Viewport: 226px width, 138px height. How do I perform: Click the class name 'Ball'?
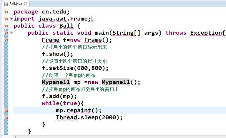click(x=66, y=26)
